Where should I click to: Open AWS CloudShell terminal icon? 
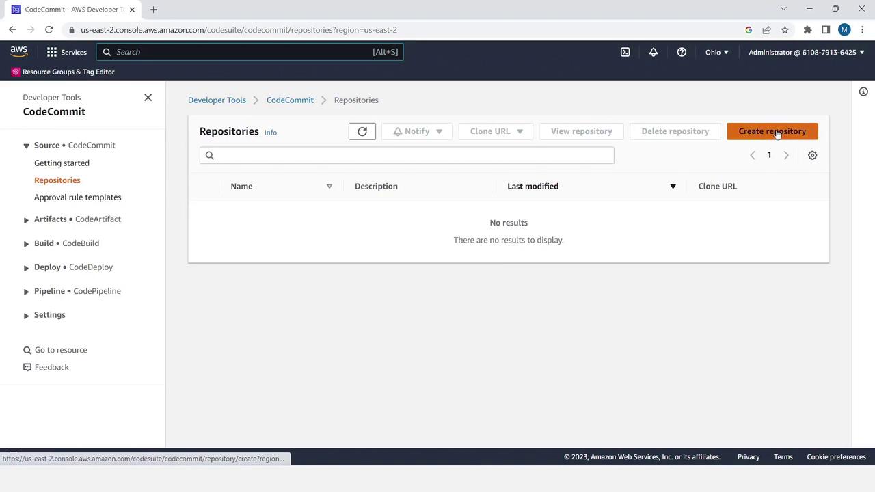pos(625,52)
